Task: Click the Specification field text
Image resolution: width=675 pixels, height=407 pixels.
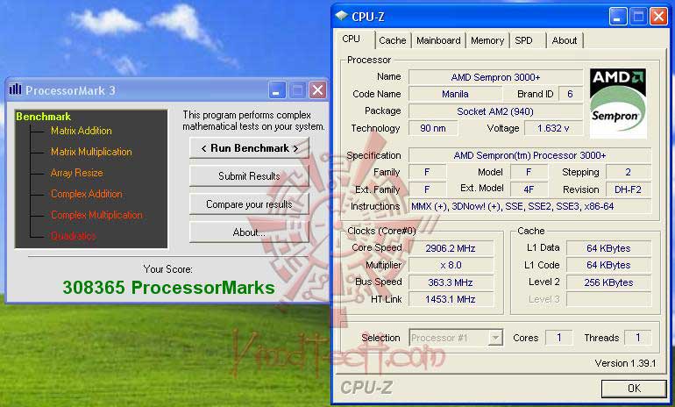Action: coord(530,155)
